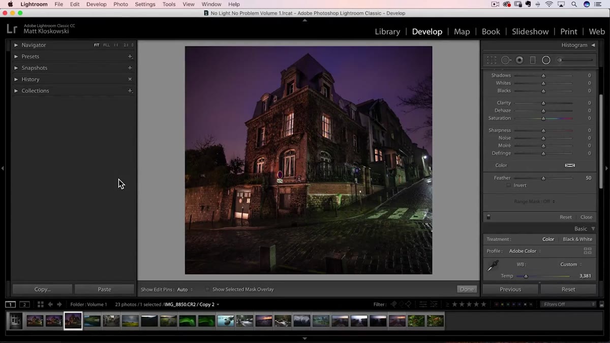Viewport: 610px width, 343px height.
Task: Click Close in radial filter panel
Action: 586,217
